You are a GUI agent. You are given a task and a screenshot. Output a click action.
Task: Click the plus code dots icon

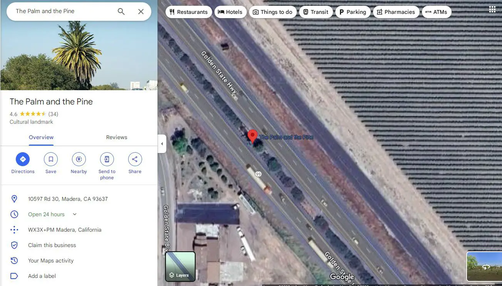pyautogui.click(x=14, y=230)
